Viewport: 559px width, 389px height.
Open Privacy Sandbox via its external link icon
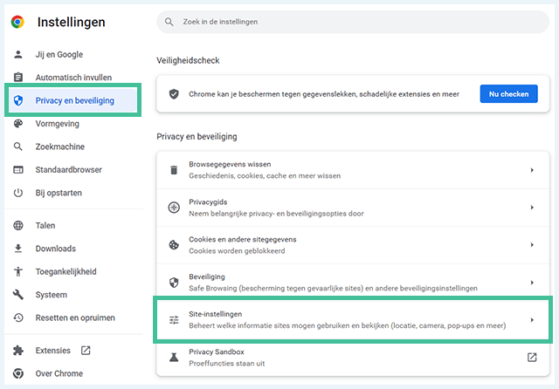(x=532, y=358)
